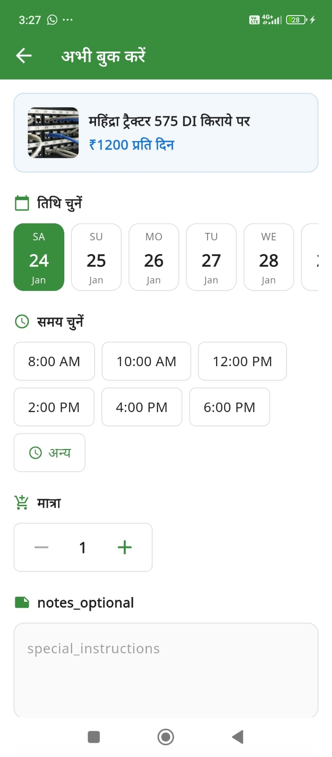
Task: Tap the Android recent apps square button
Action: pyautogui.click(x=94, y=737)
